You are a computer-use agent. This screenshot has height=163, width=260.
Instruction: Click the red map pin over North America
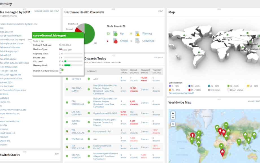tap(192, 135)
